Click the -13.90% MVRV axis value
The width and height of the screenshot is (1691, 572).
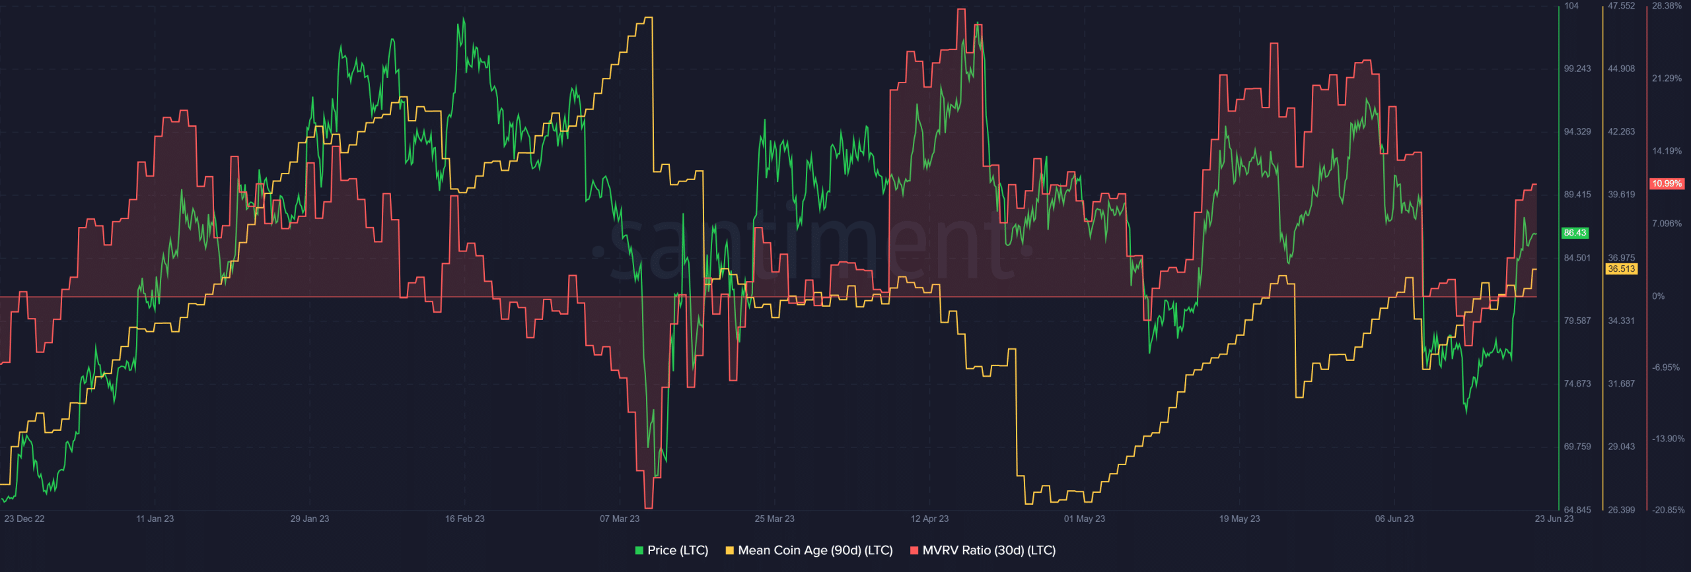coord(1668,438)
